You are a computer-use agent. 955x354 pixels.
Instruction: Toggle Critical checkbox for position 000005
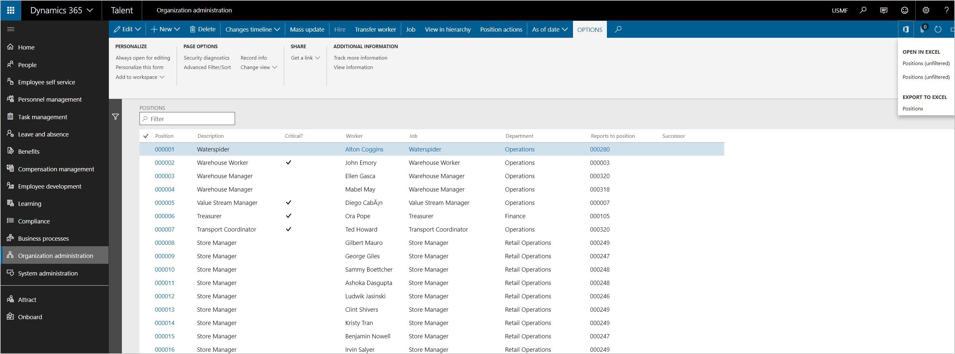coord(287,203)
